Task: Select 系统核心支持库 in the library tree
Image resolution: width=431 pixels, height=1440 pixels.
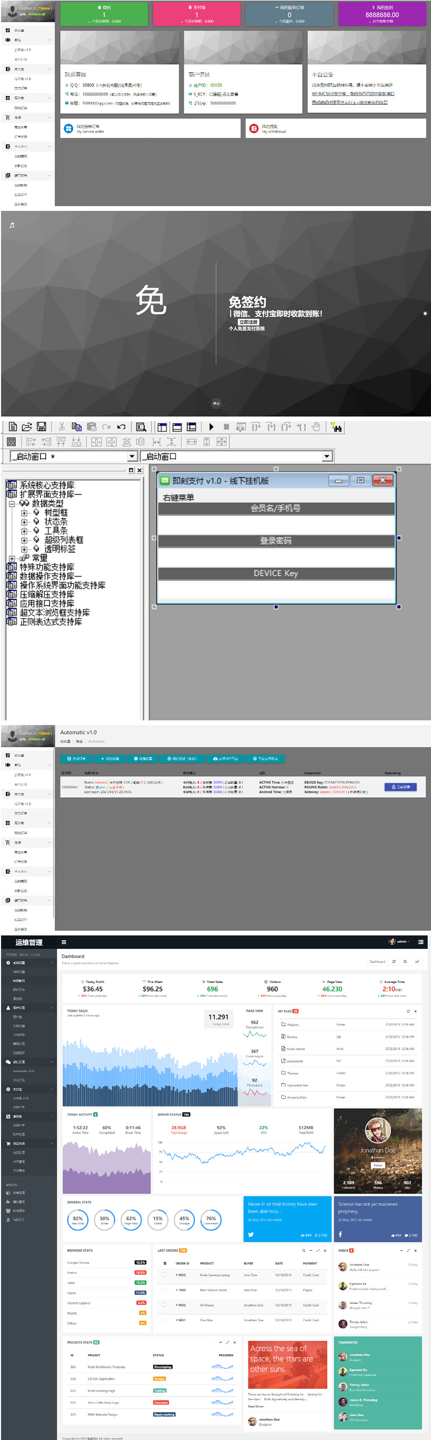Action: (x=47, y=485)
